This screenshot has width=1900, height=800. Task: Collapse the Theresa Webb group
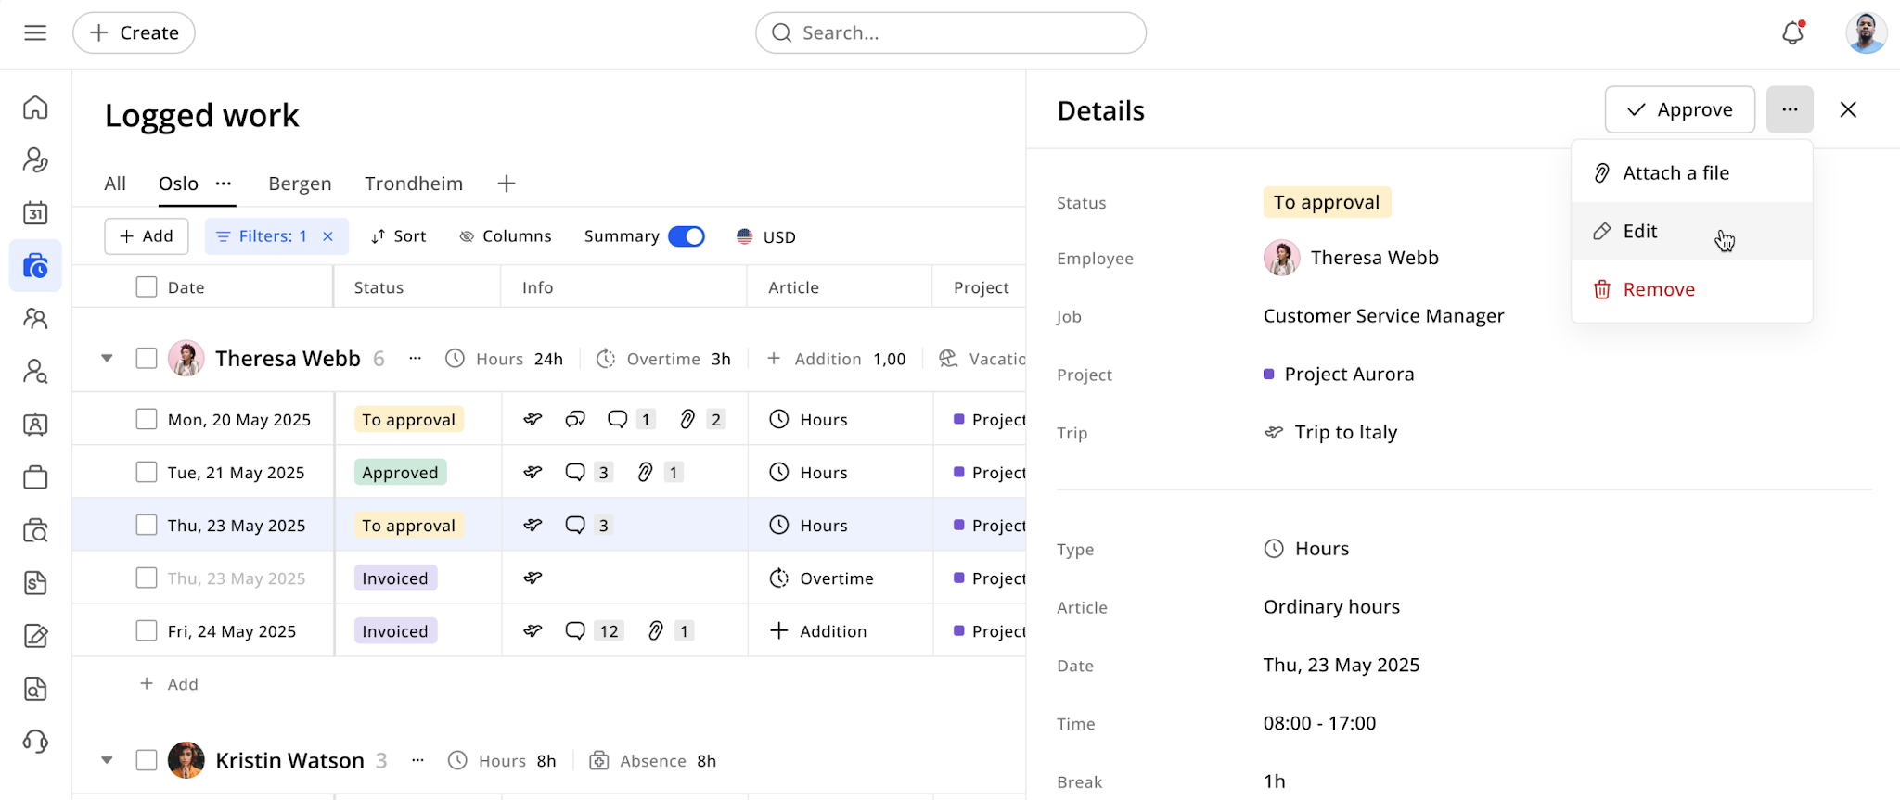pyautogui.click(x=107, y=359)
